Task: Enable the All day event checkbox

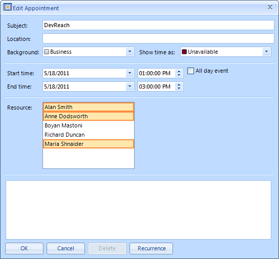Action: pos(190,71)
